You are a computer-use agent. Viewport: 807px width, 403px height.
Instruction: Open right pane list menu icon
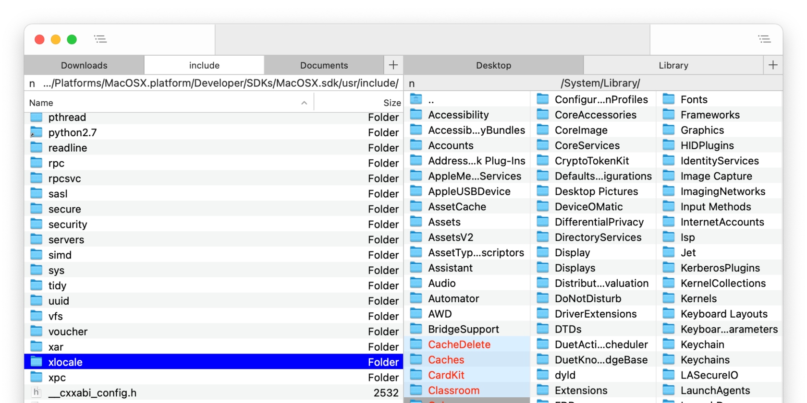(x=764, y=39)
